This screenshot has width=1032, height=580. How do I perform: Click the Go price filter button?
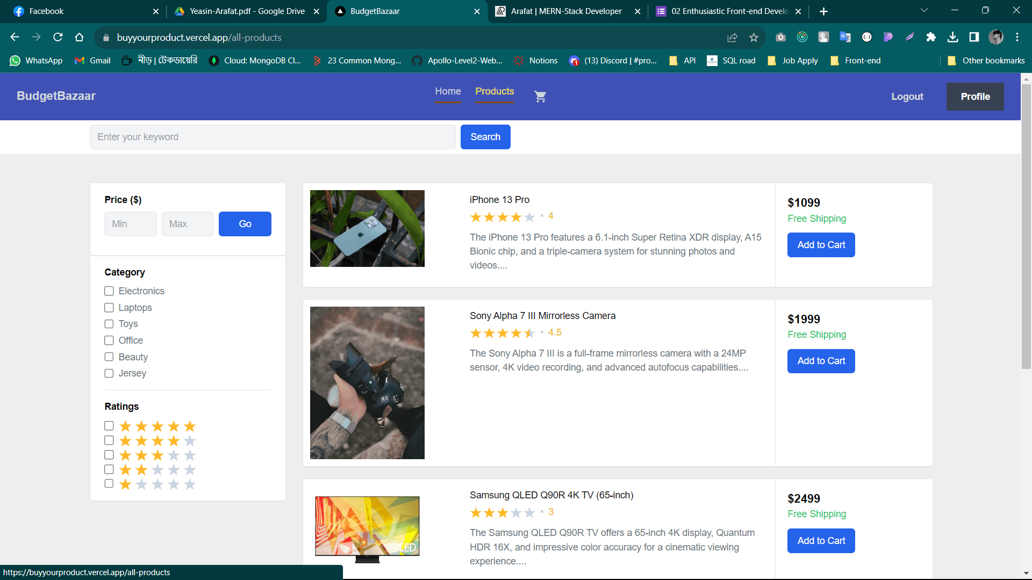click(245, 224)
